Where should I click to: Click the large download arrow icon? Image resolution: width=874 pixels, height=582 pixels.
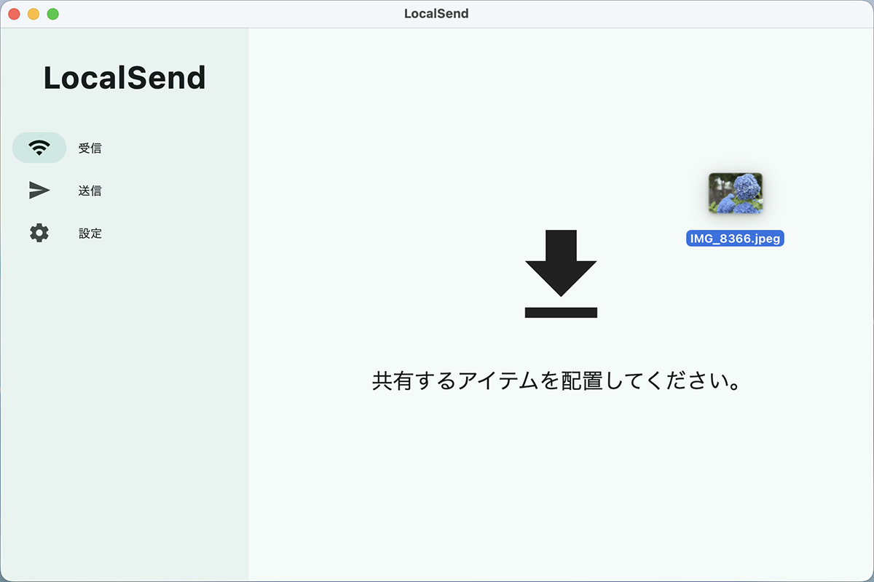point(561,262)
